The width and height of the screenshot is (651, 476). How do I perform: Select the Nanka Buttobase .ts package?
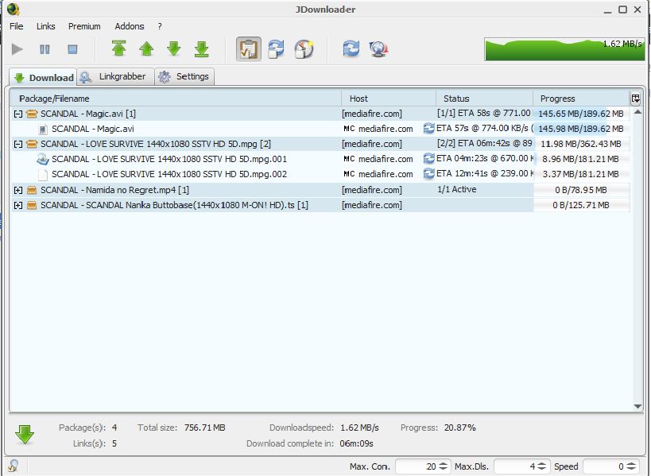(x=321, y=205)
